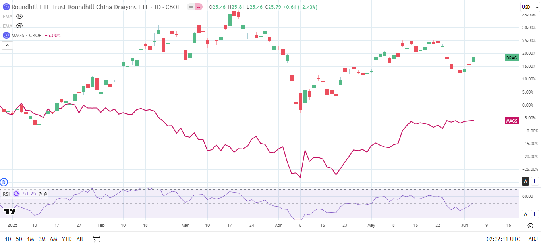The image size is (541, 247).
Task: Click the green DRAG price label
Action: click(x=512, y=58)
